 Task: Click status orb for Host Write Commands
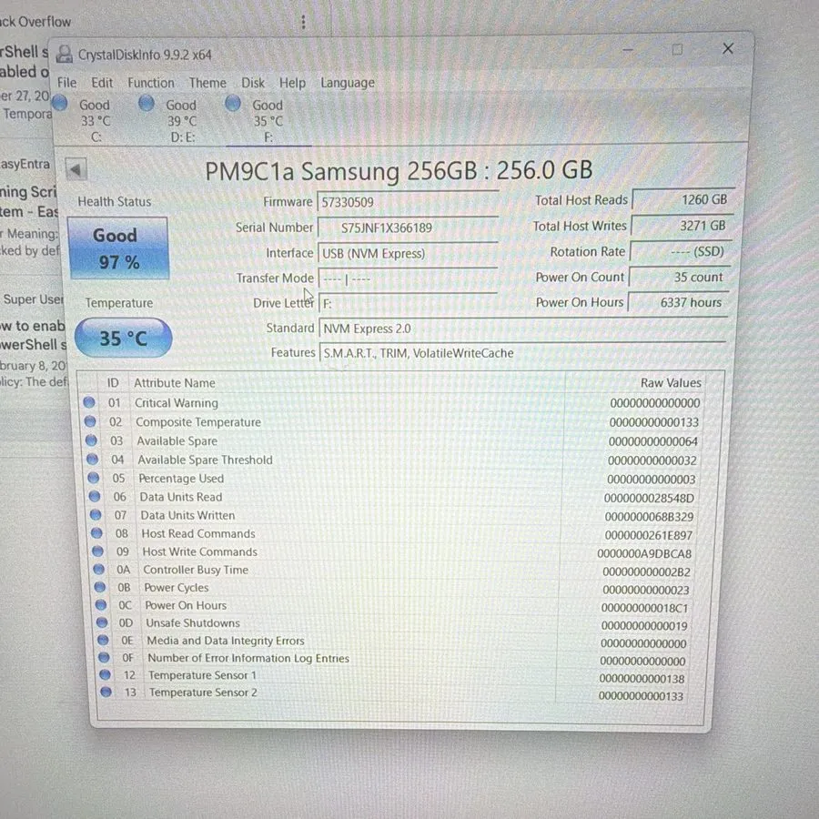click(x=97, y=551)
